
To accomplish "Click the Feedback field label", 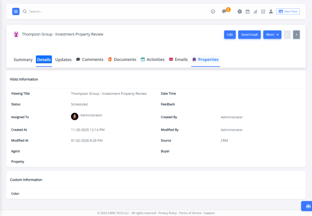I will point(168,104).
